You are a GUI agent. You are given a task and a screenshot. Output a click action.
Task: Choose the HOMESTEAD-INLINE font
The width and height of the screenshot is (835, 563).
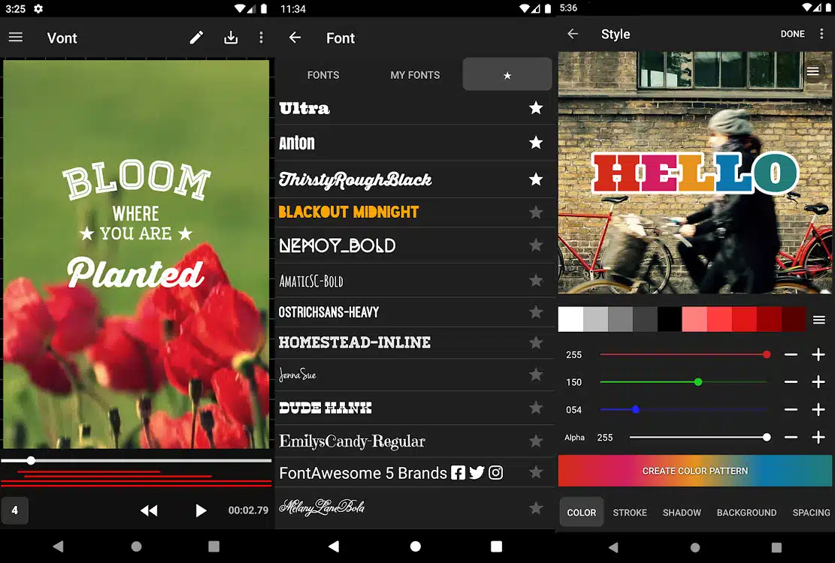[x=355, y=342]
